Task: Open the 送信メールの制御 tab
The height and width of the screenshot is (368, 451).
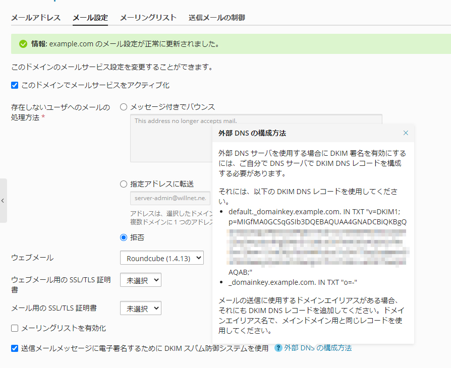Action: tap(217, 18)
